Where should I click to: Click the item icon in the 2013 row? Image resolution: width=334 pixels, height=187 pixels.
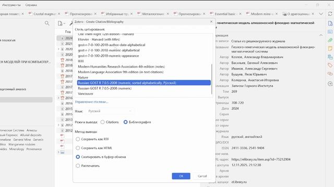(x=62, y=120)
